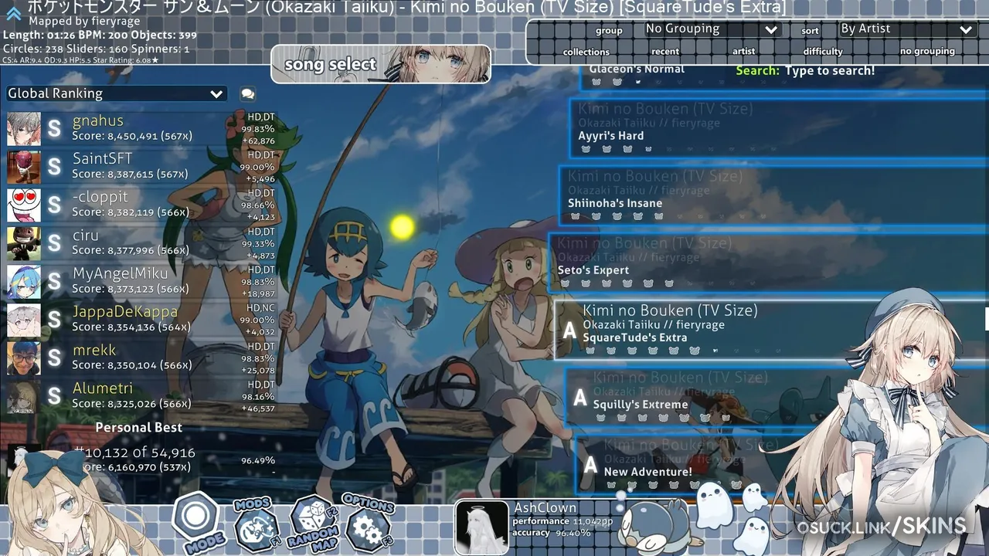
Task: Click -cloppit player avatar
Action: click(x=24, y=205)
